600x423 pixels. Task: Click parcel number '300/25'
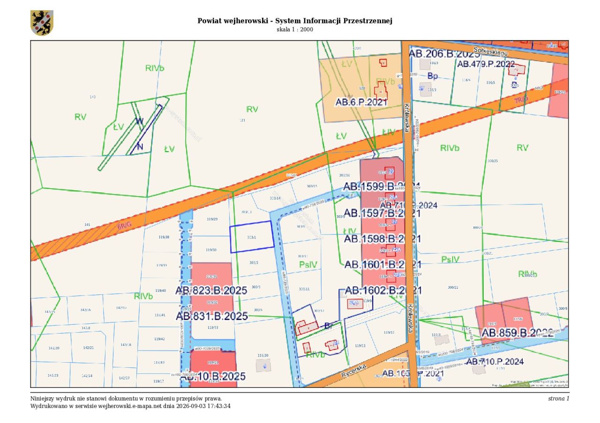[x=493, y=160]
